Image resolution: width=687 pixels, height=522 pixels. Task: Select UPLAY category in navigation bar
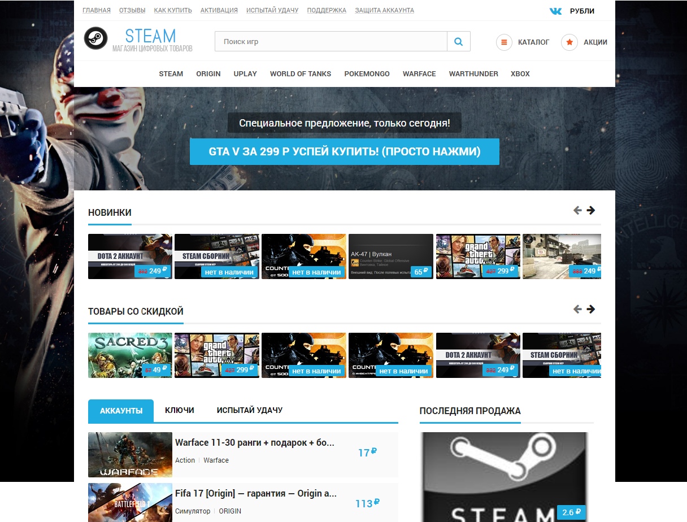[245, 74]
